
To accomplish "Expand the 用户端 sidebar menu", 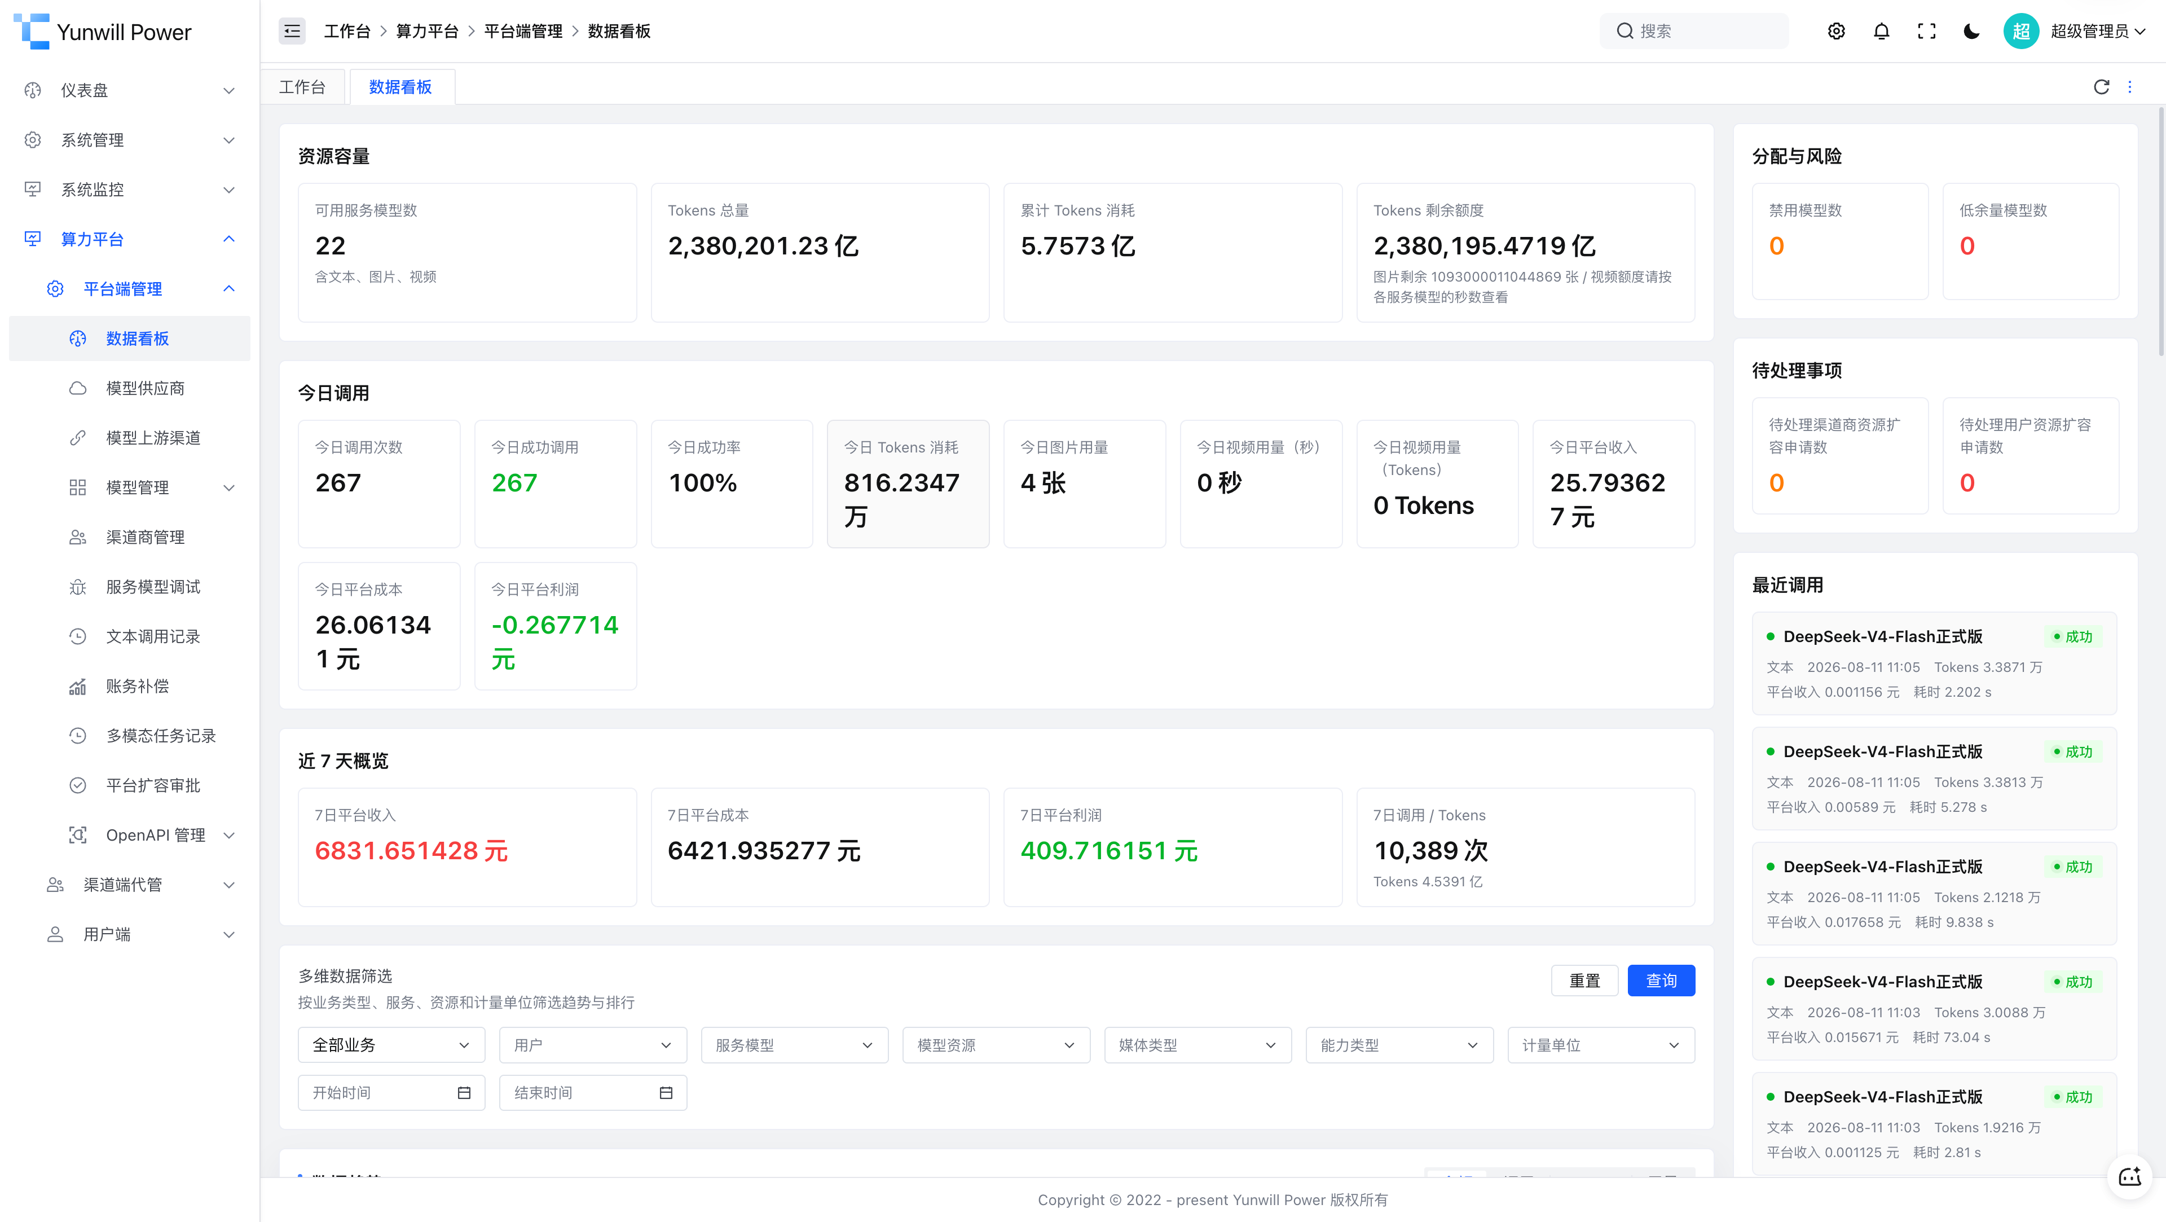I will click(130, 934).
